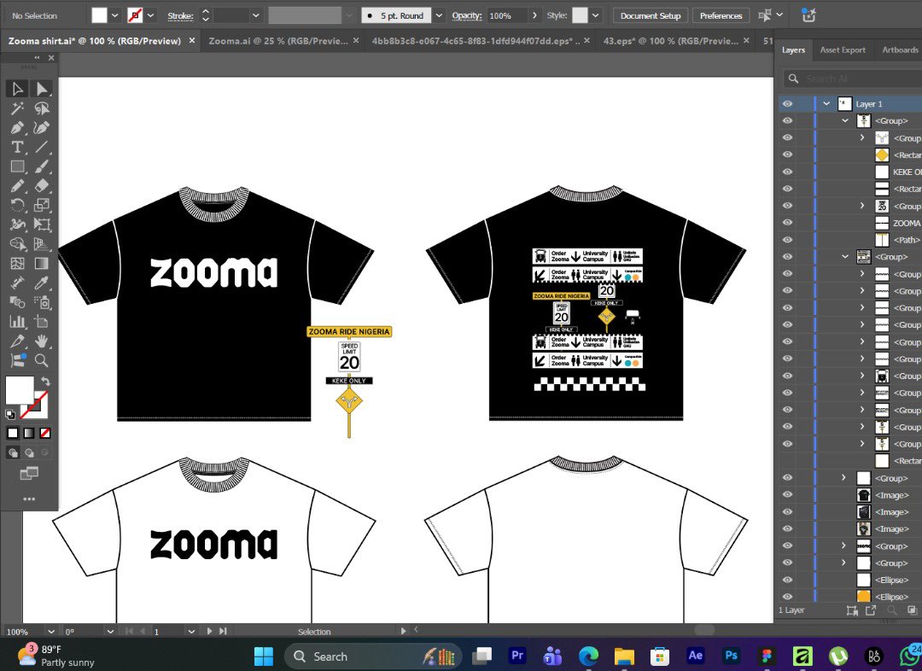The width and height of the screenshot is (922, 671).
Task: Open Document Setup
Action: pos(650,15)
